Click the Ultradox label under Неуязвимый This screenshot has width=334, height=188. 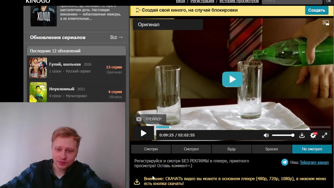pos(116,97)
